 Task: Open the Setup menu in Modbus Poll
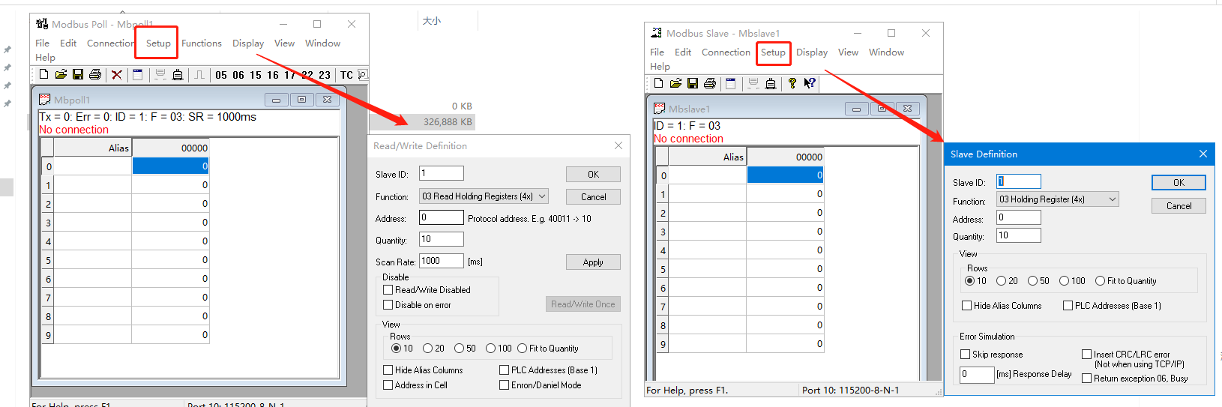click(x=157, y=43)
